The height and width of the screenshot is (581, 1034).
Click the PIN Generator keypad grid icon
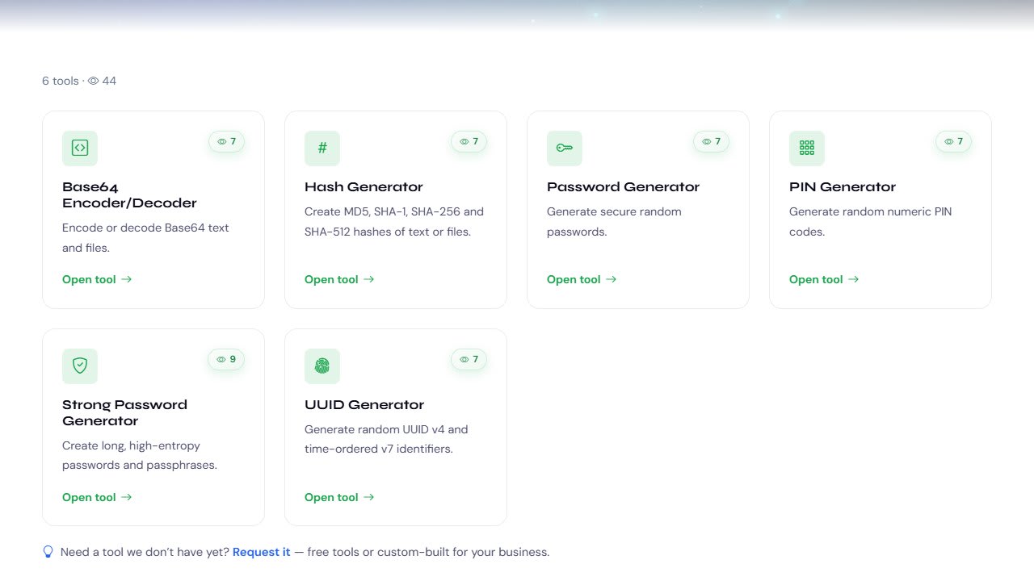[x=807, y=148]
